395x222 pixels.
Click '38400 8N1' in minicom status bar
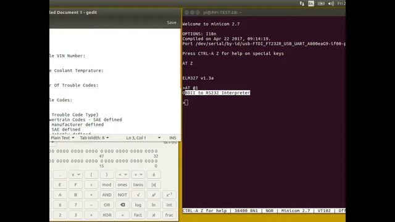pyautogui.click(x=246, y=211)
